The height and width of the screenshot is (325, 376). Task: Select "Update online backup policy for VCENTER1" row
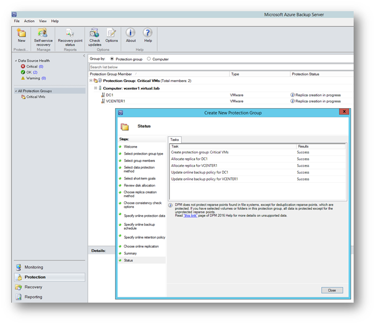pos(258,179)
